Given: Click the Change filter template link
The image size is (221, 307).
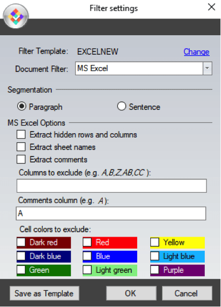Looking at the screenshot, I should [196, 52].
